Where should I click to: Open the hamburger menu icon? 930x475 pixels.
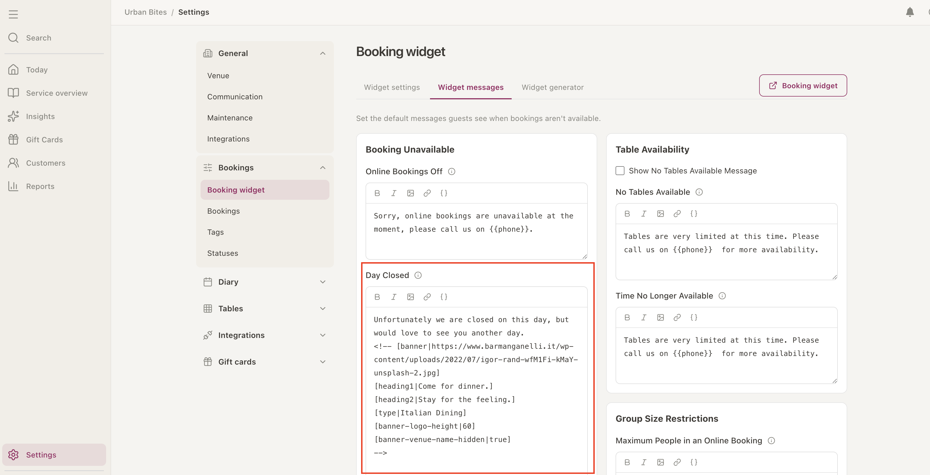tap(13, 14)
